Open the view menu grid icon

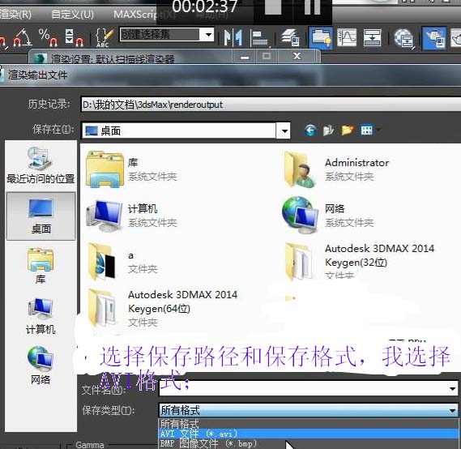click(366, 130)
